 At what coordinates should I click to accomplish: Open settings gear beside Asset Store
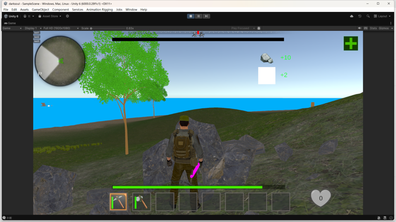(x=68, y=16)
